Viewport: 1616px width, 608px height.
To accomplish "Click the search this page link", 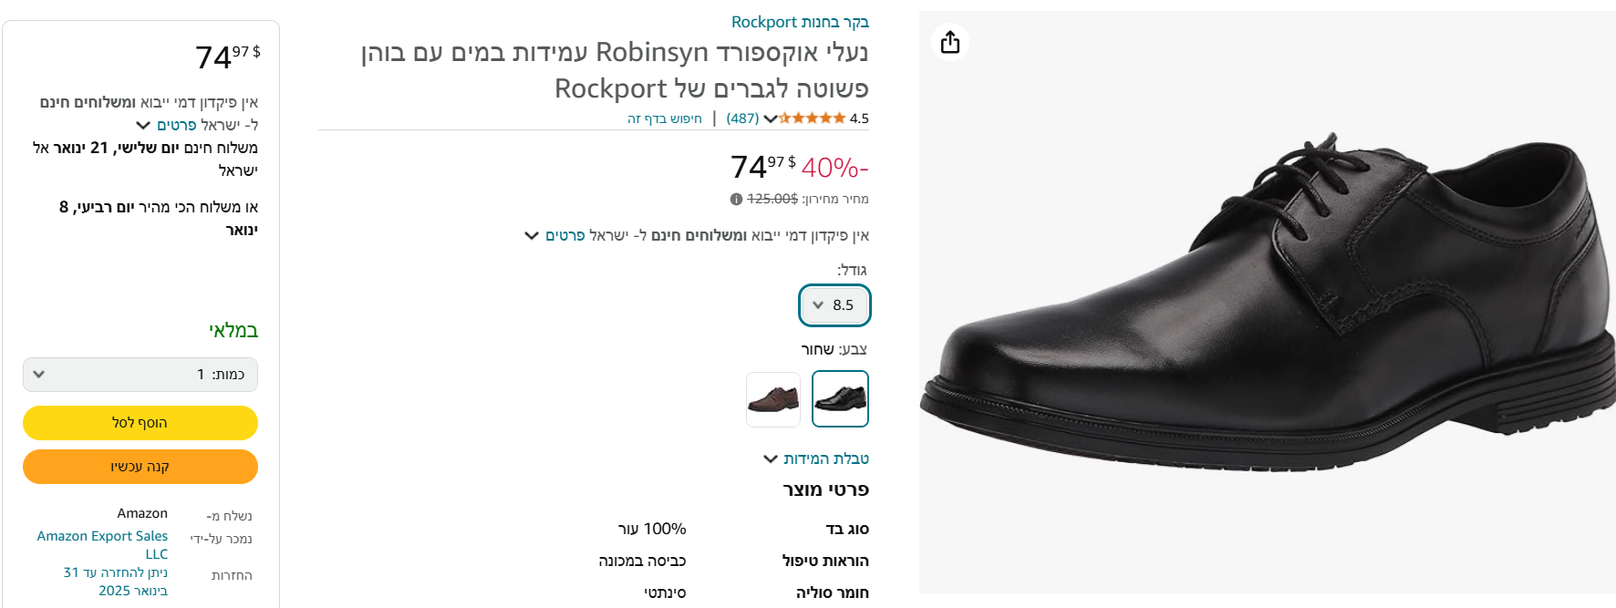I will (665, 119).
